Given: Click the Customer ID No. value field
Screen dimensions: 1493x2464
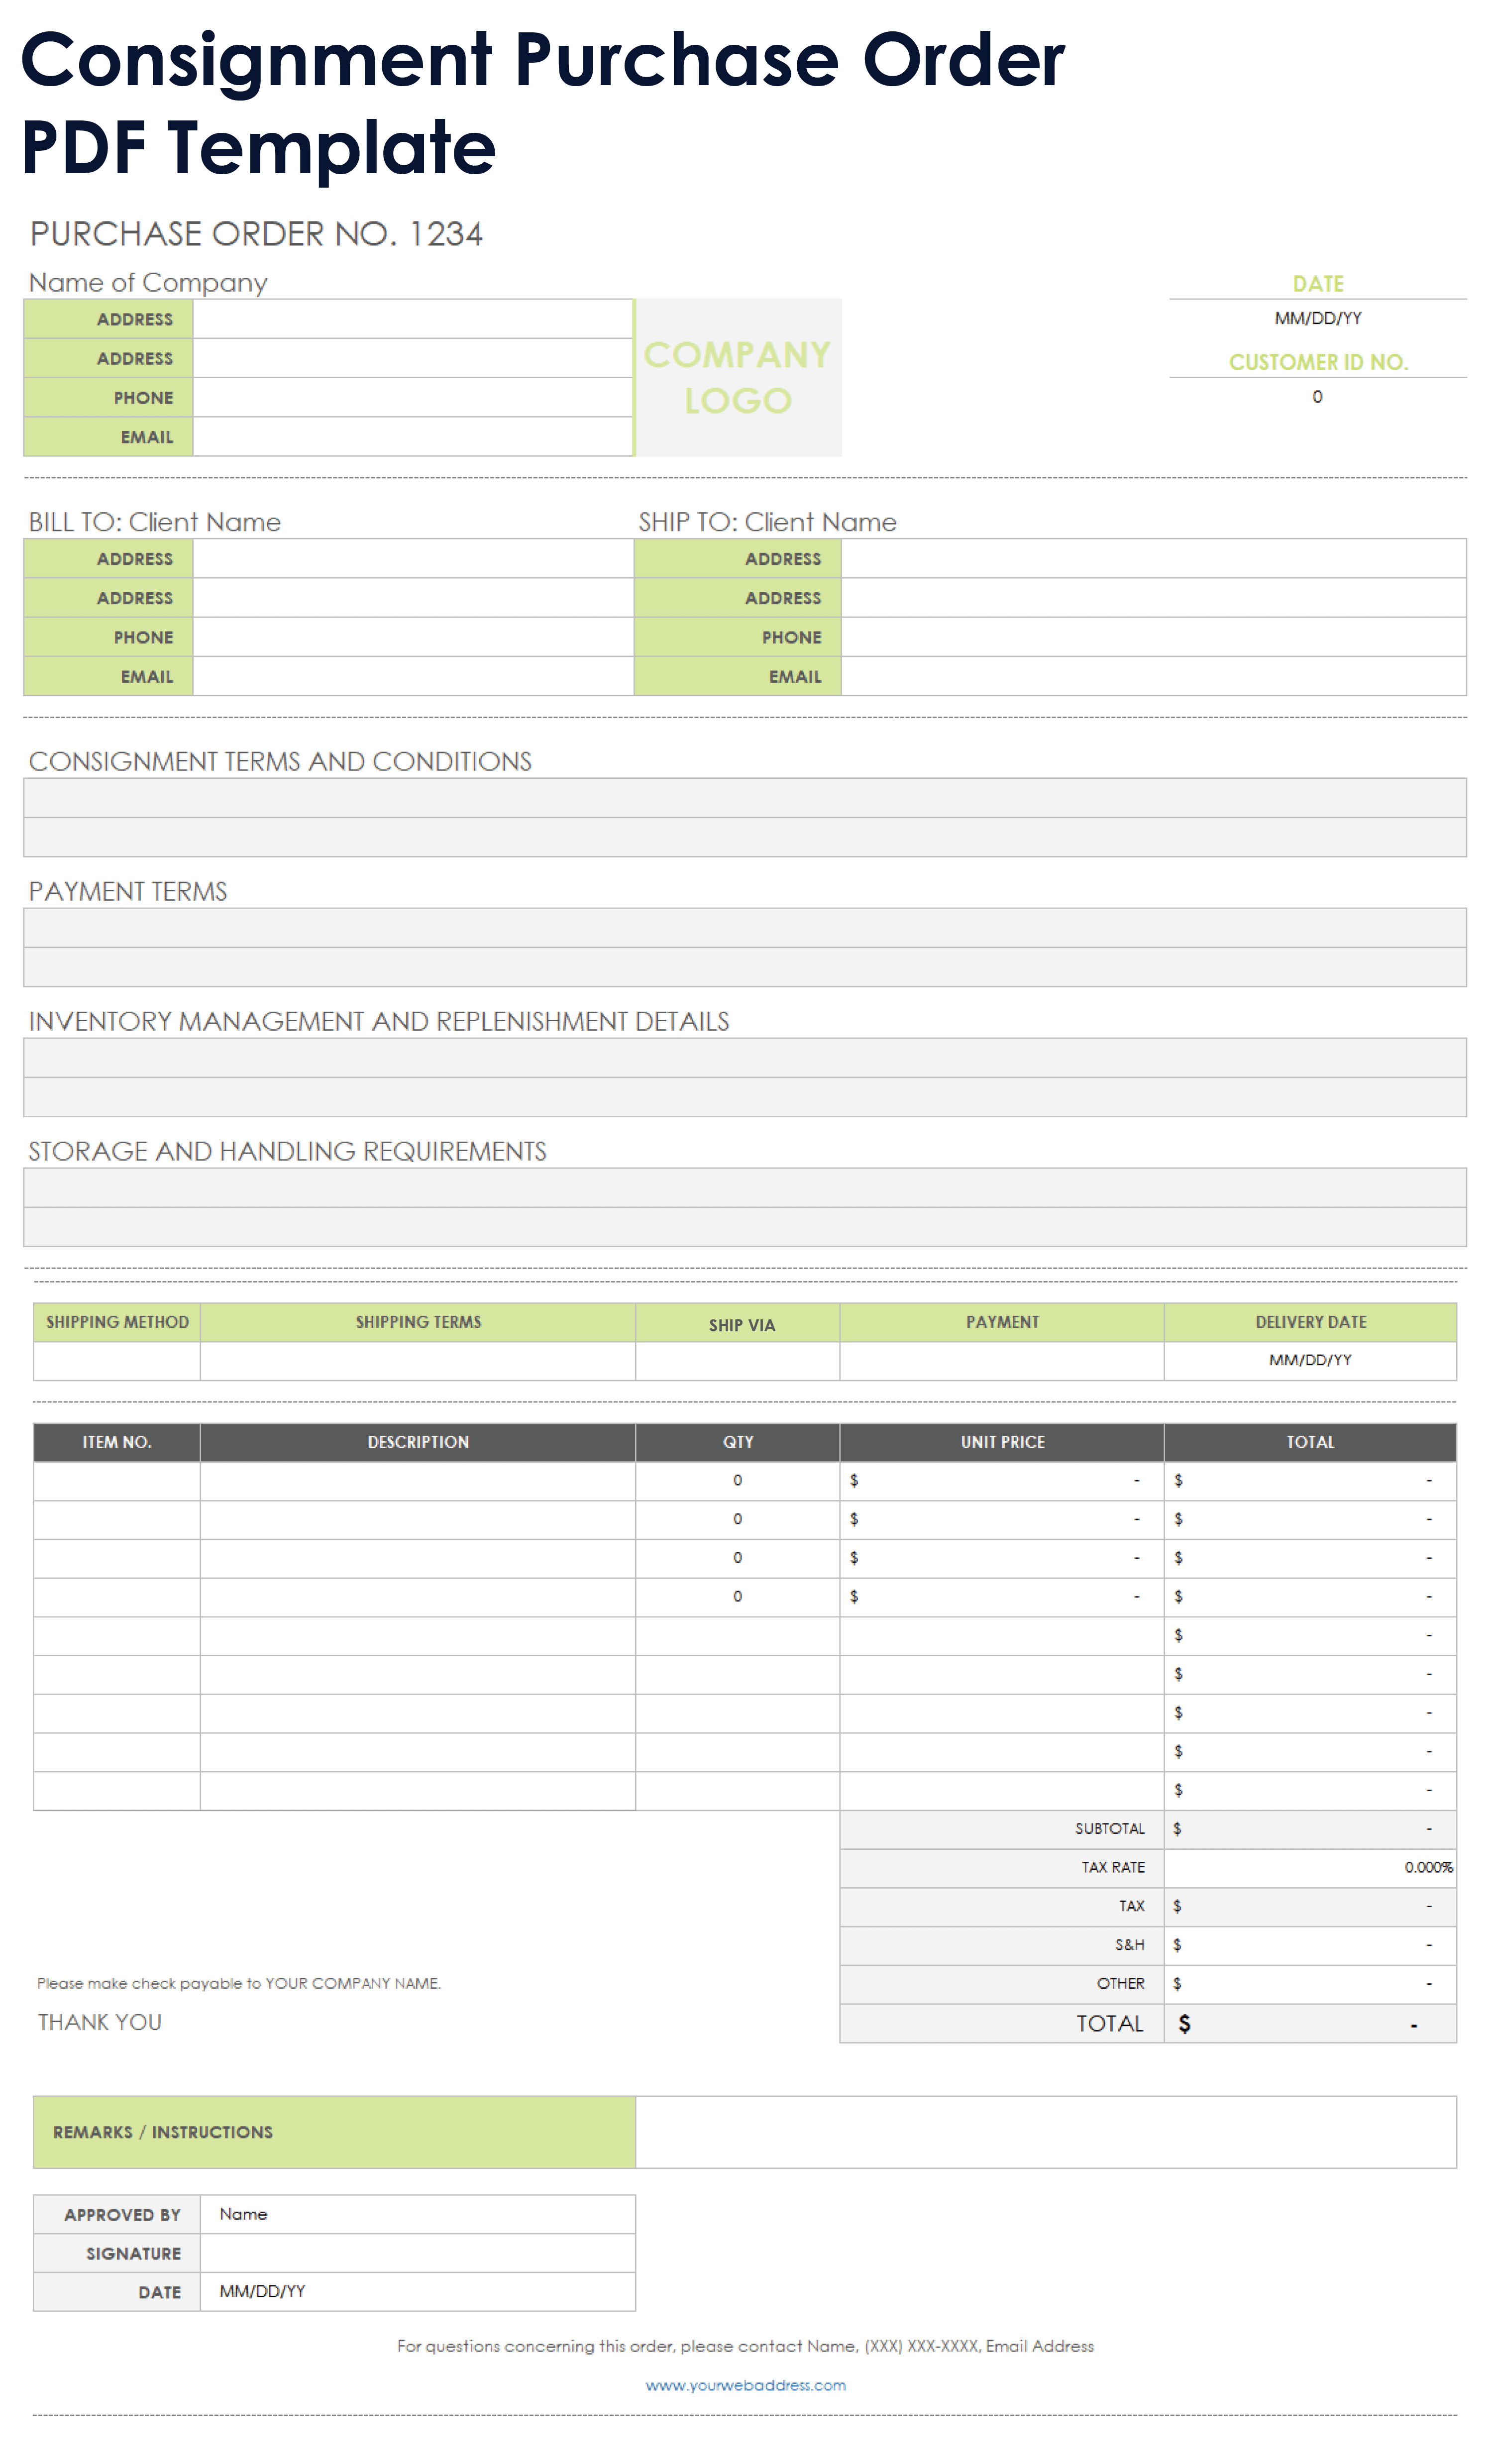Looking at the screenshot, I should click(x=1317, y=397).
